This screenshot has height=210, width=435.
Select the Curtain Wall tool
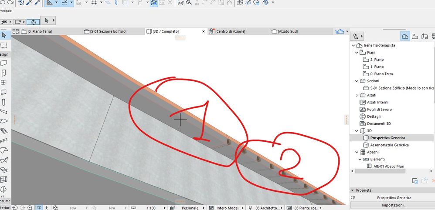(3, 180)
